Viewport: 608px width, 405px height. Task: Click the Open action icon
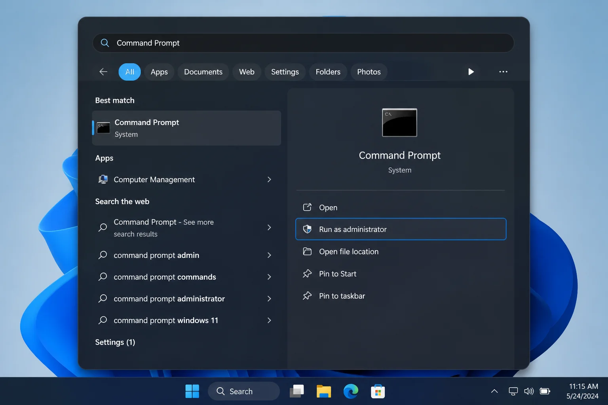point(307,207)
